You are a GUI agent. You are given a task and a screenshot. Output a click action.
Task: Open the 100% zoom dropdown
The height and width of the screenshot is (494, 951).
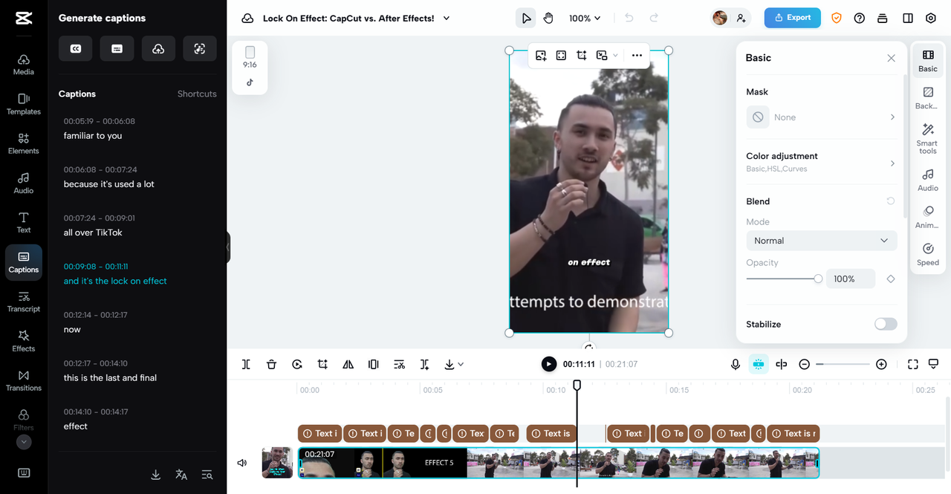pyautogui.click(x=585, y=18)
